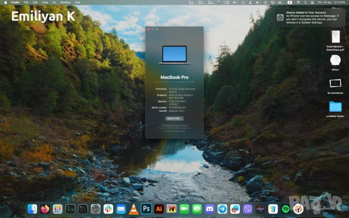Screen dimensions: 349x218
Task: Click the MacBook Pro model title
Action: (x=174, y=77)
